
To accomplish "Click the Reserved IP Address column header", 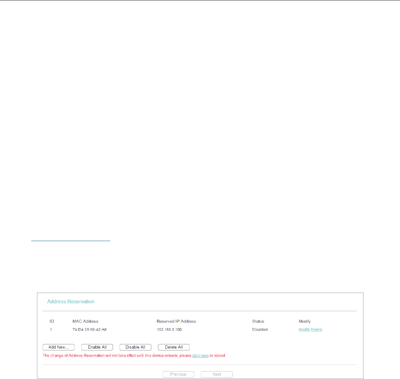I will (x=176, y=322).
